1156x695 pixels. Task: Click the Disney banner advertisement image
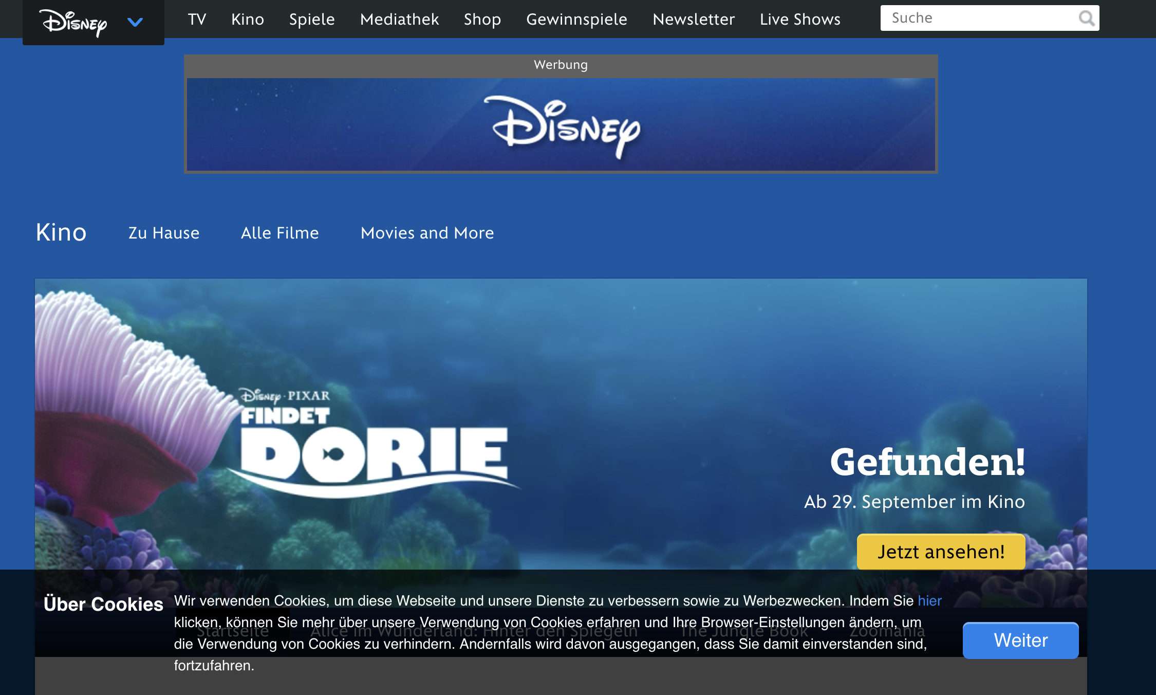(562, 125)
